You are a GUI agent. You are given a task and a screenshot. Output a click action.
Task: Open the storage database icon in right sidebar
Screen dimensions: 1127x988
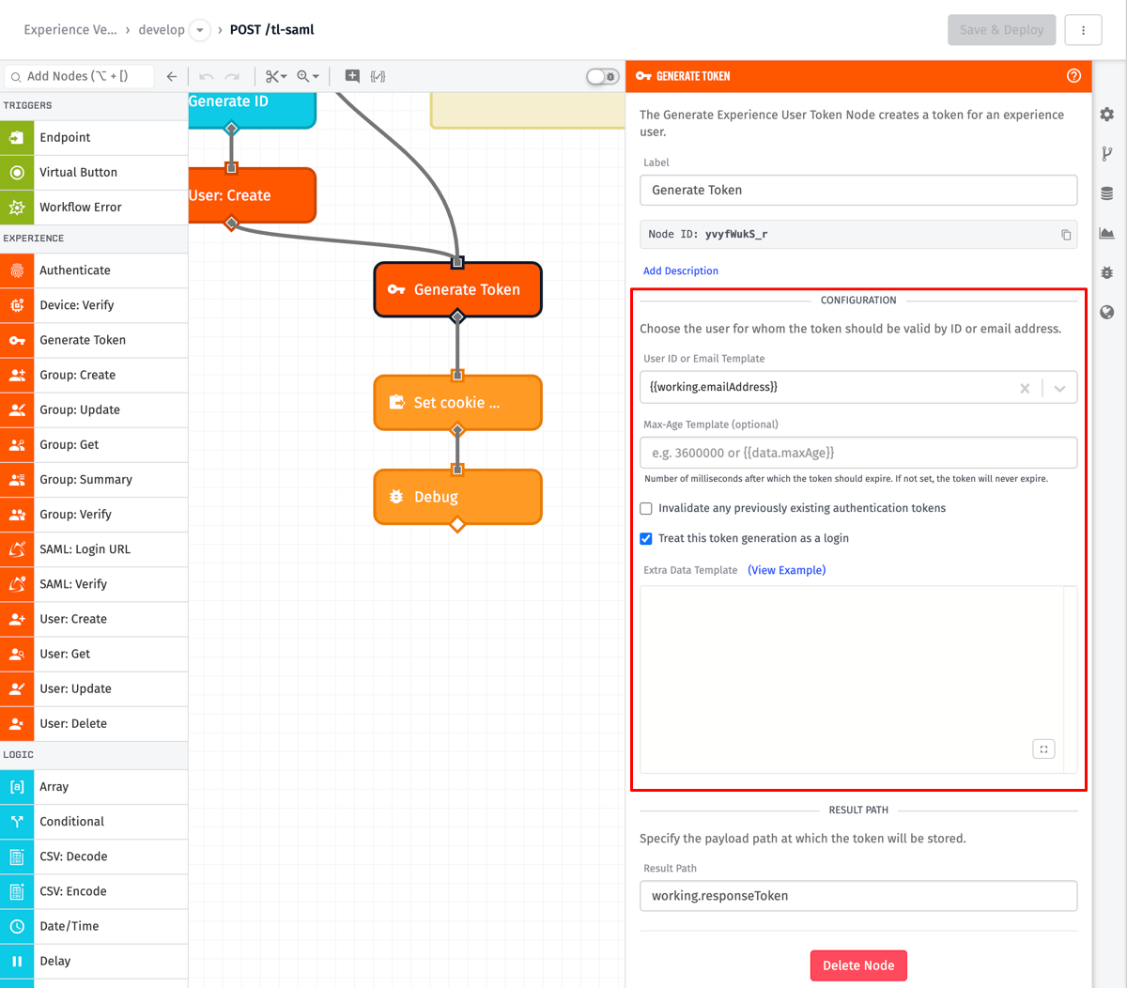[1107, 193]
